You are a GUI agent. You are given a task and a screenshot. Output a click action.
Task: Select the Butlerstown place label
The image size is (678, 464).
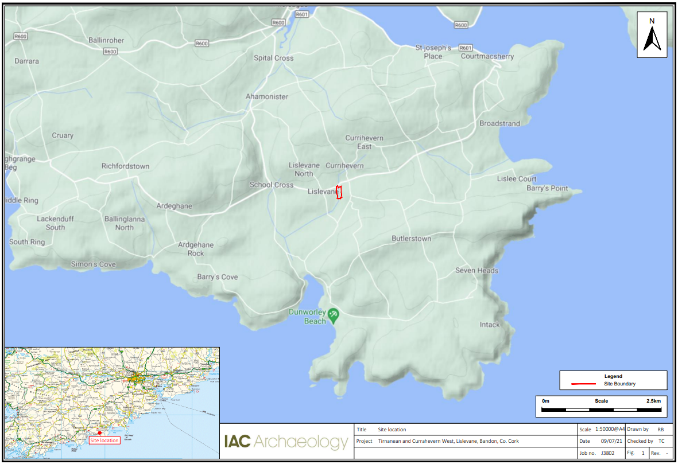click(411, 239)
